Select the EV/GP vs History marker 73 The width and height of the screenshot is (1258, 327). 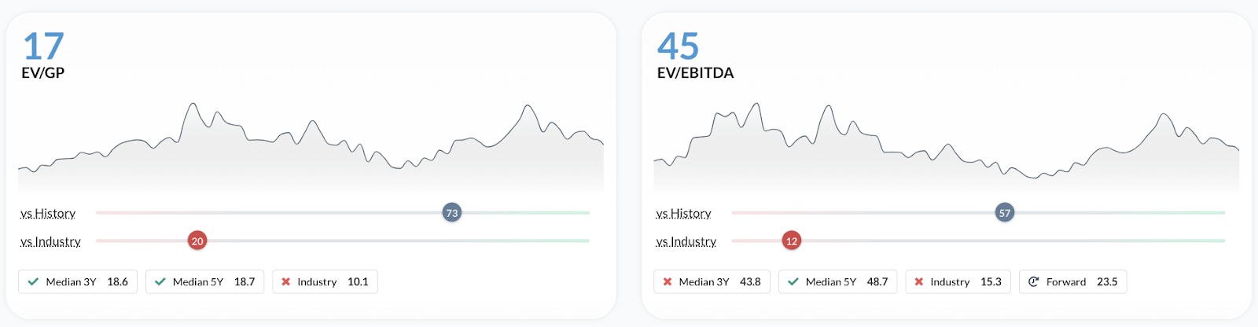click(x=451, y=213)
